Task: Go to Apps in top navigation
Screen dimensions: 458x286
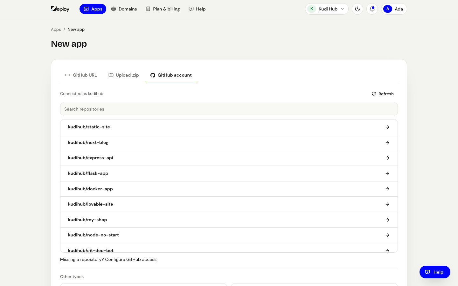Action: click(93, 9)
